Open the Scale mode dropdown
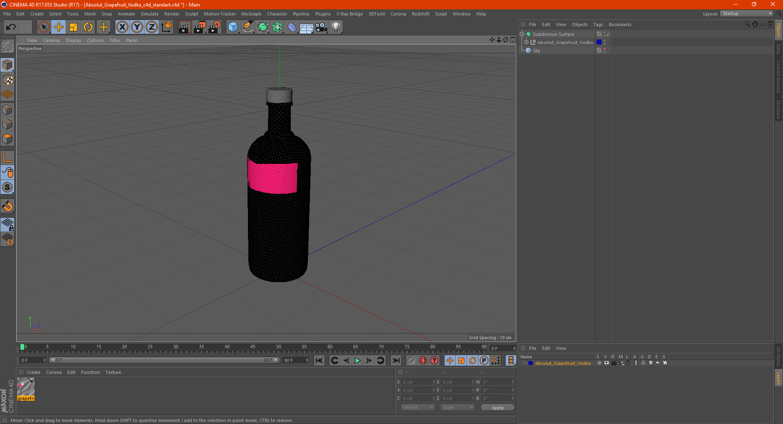The image size is (783, 424). (x=457, y=407)
